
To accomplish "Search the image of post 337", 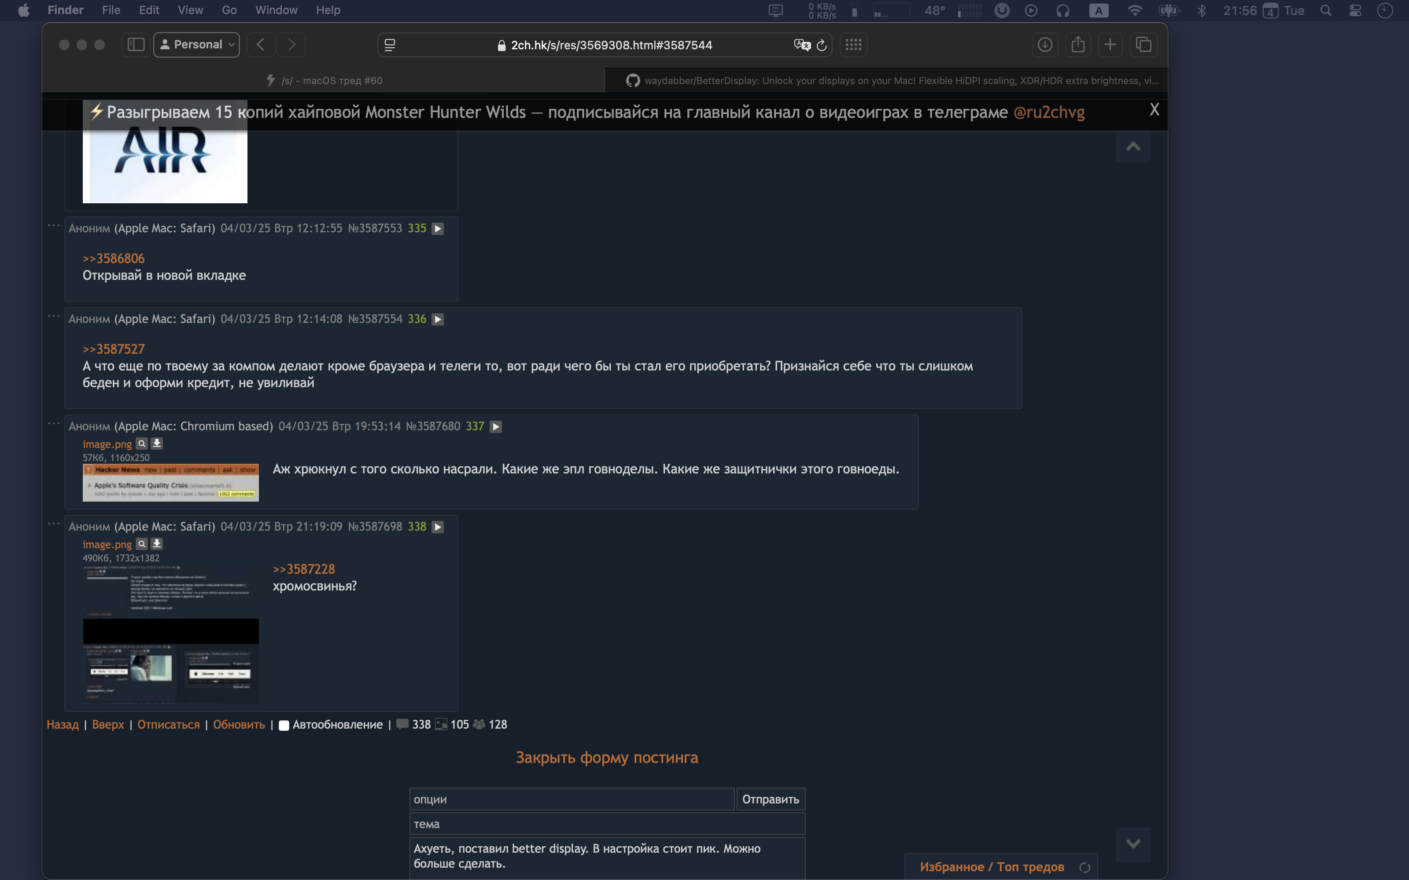I will [141, 444].
